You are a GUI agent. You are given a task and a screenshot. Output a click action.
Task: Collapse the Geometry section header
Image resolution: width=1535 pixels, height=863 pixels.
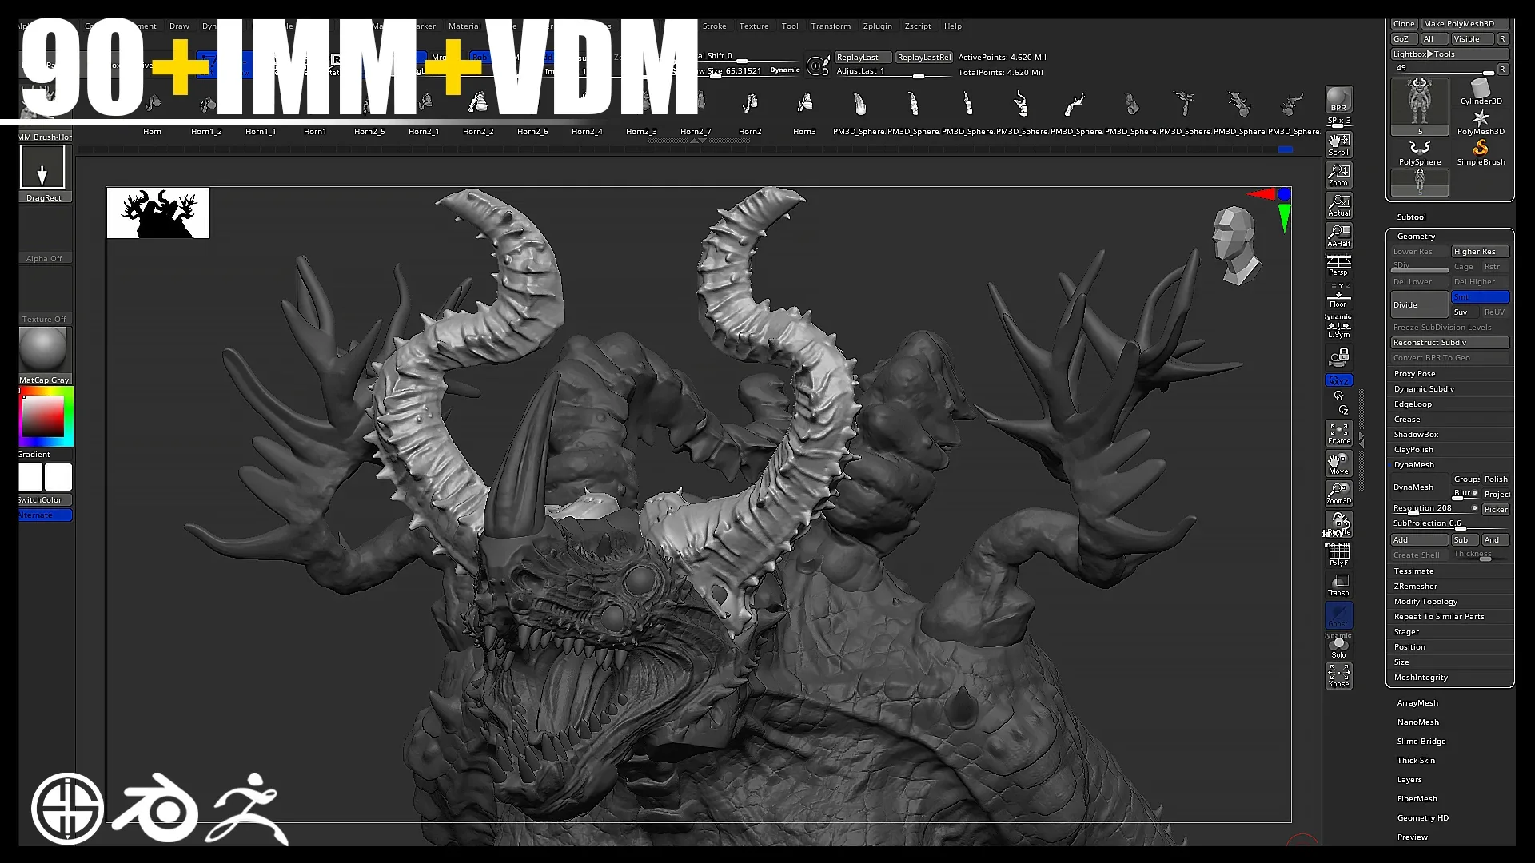pyautogui.click(x=1416, y=237)
